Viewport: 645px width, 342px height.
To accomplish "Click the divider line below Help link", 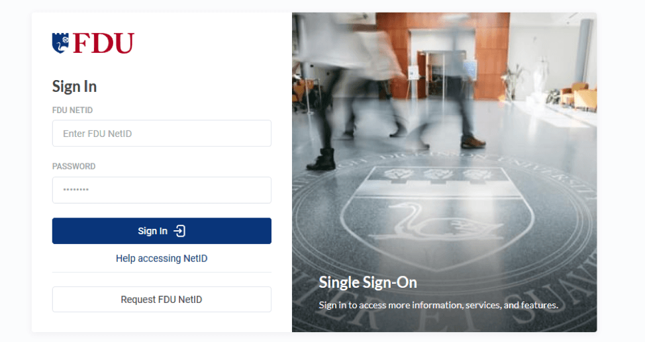I will [162, 272].
